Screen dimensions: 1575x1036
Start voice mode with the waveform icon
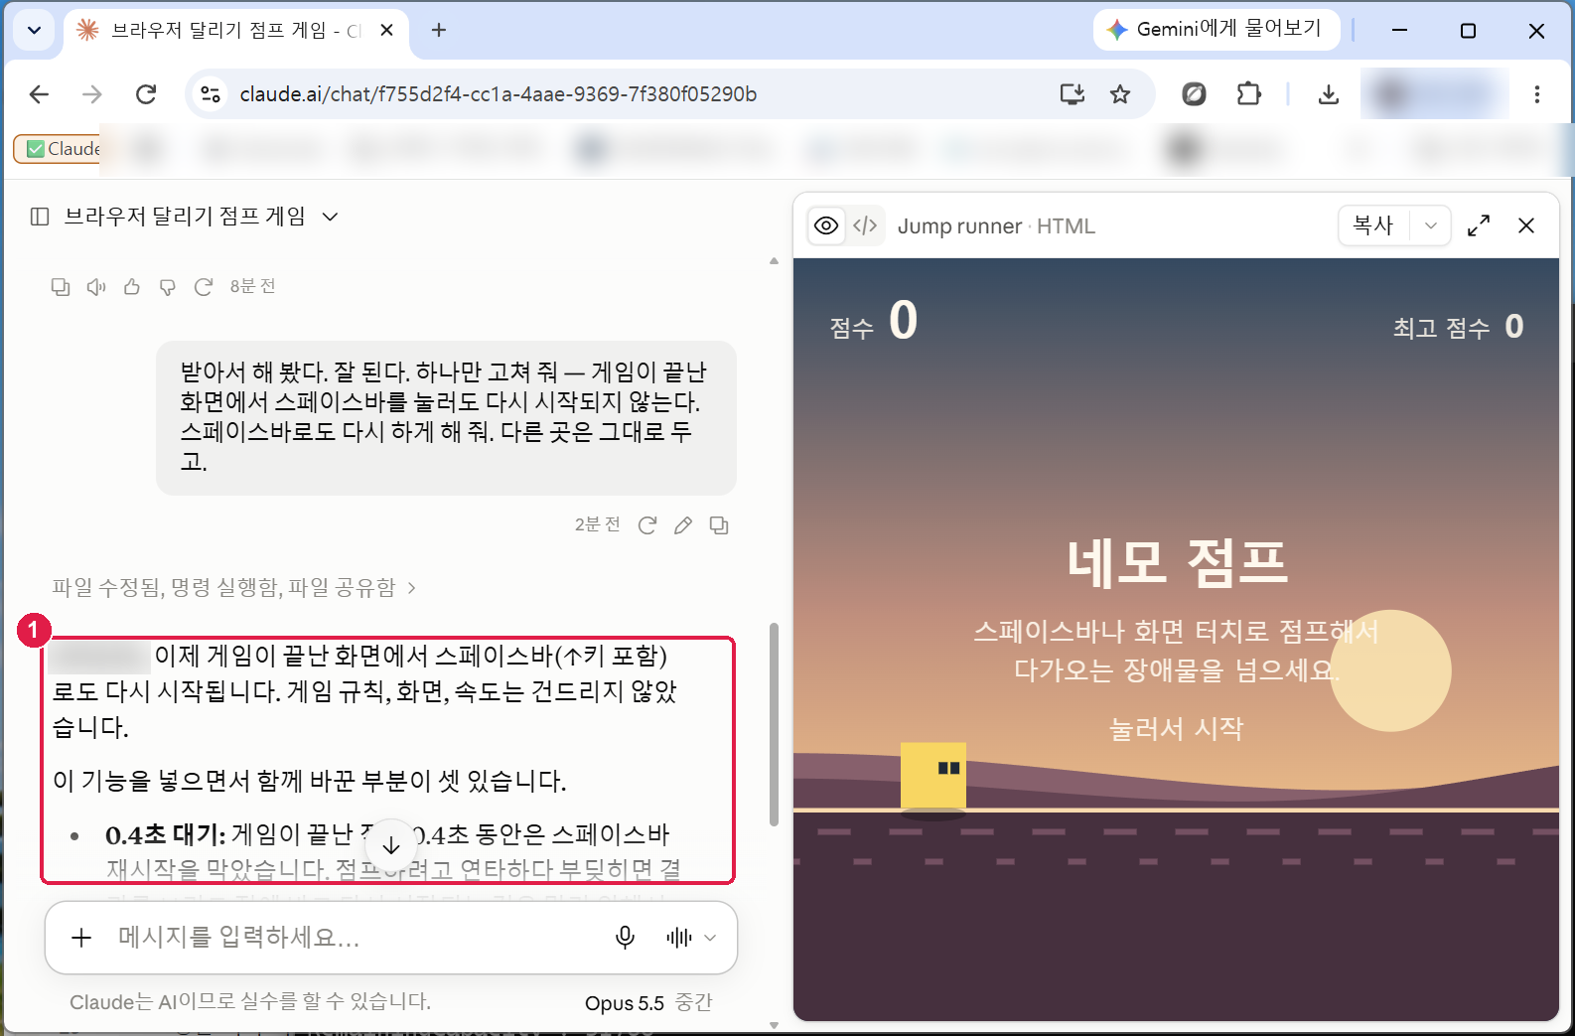click(679, 938)
